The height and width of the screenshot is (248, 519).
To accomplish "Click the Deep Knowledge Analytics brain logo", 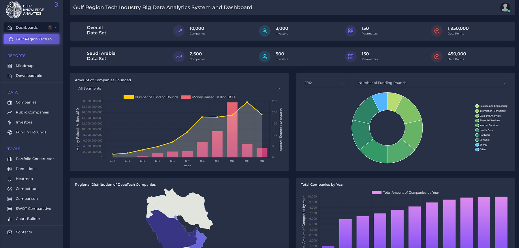I will 14,10.
